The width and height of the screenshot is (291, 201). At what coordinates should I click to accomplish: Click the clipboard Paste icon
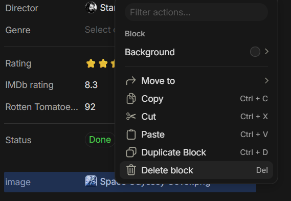tap(131, 134)
